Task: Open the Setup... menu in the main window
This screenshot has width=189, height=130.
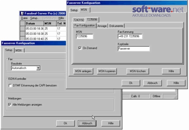Action: coord(35,18)
